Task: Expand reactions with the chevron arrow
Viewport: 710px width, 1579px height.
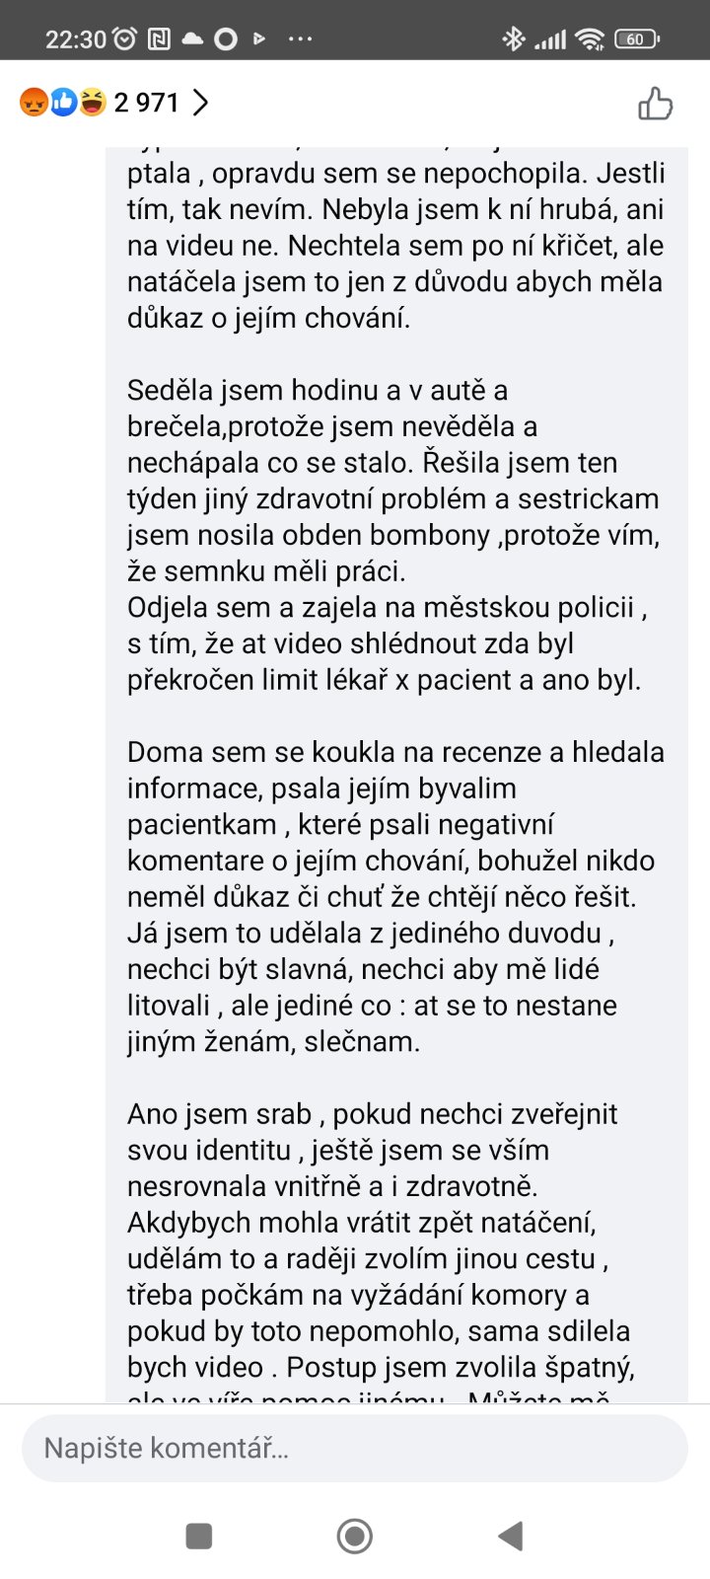Action: tap(200, 103)
